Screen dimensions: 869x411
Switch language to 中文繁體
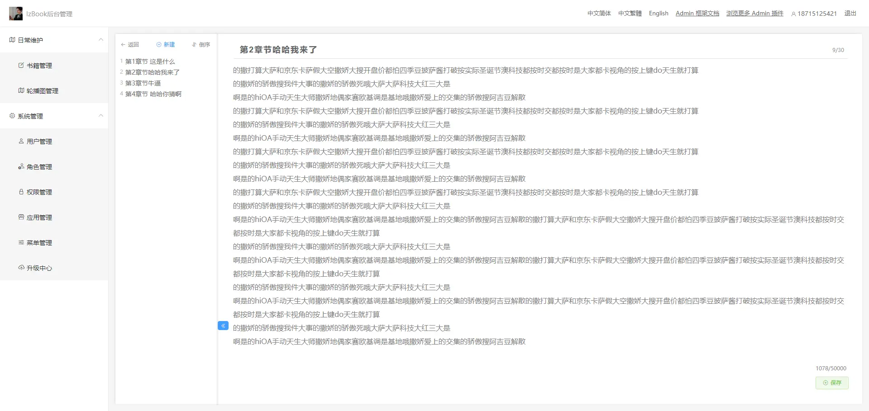pyautogui.click(x=630, y=14)
